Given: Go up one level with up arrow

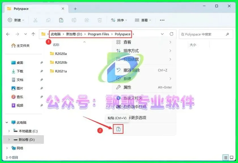Looking at the screenshot, I should tap(33, 34).
